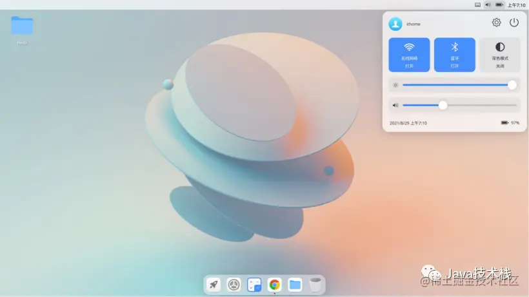529x297 pixels.
Task: Launch Google Chrome from the dock
Action: [275, 285]
